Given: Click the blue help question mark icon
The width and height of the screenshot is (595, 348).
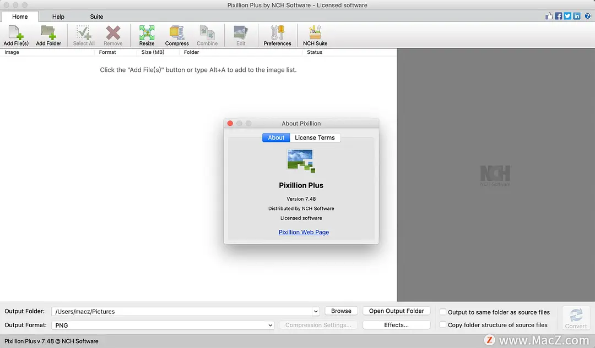Looking at the screenshot, I should 587,16.
